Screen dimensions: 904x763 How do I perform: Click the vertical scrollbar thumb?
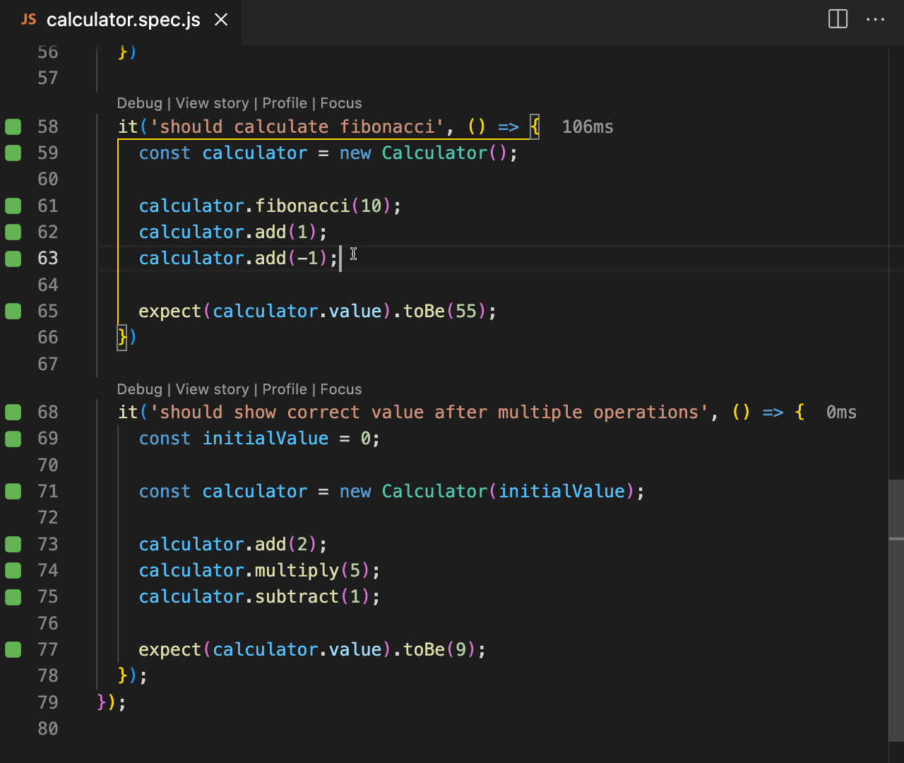pos(896,610)
